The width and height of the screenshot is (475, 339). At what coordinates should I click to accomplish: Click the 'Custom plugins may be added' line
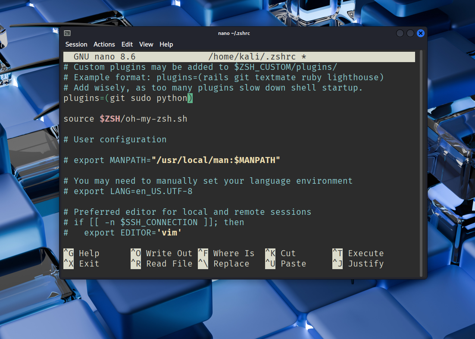(x=200, y=67)
